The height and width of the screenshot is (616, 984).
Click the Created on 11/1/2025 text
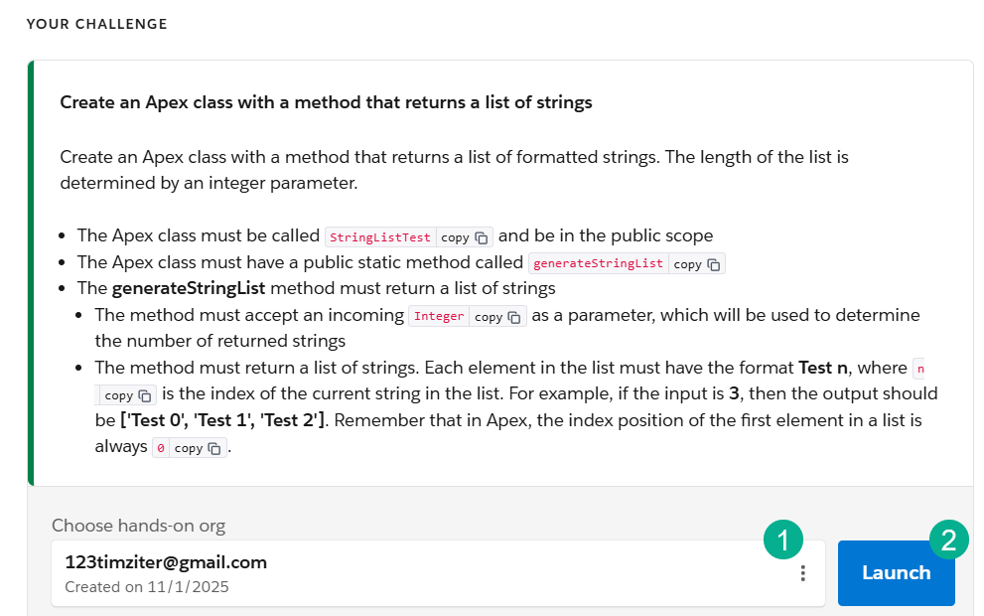coord(147,587)
